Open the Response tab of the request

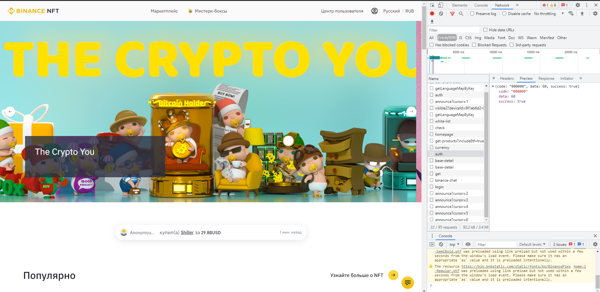546,78
